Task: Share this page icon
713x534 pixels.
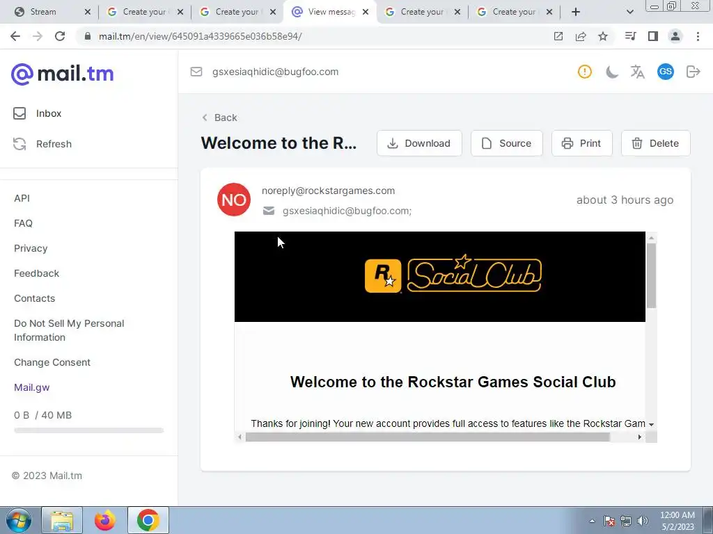Action: (x=581, y=36)
